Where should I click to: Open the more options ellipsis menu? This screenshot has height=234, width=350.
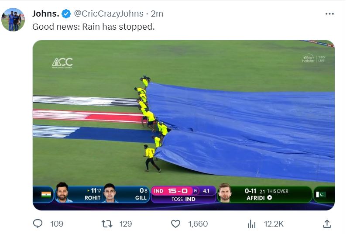330,14
